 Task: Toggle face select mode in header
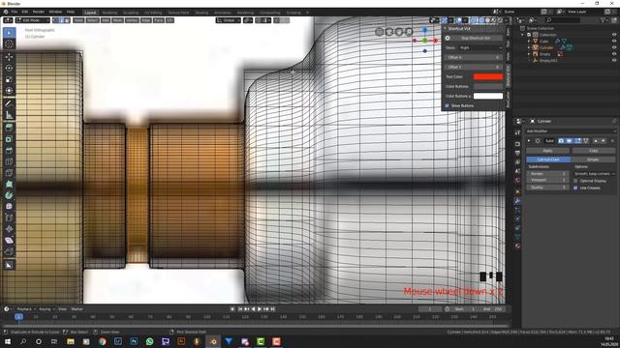pyautogui.click(x=67, y=20)
